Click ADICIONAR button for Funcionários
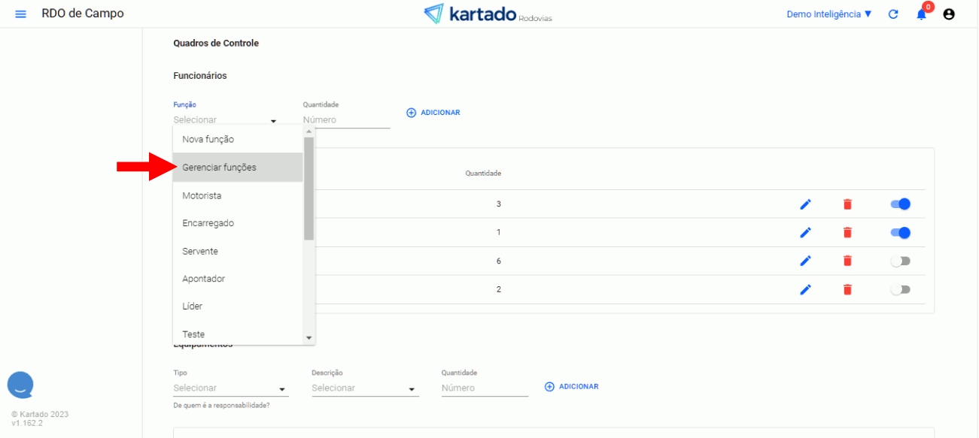The height and width of the screenshot is (438, 979). (433, 113)
